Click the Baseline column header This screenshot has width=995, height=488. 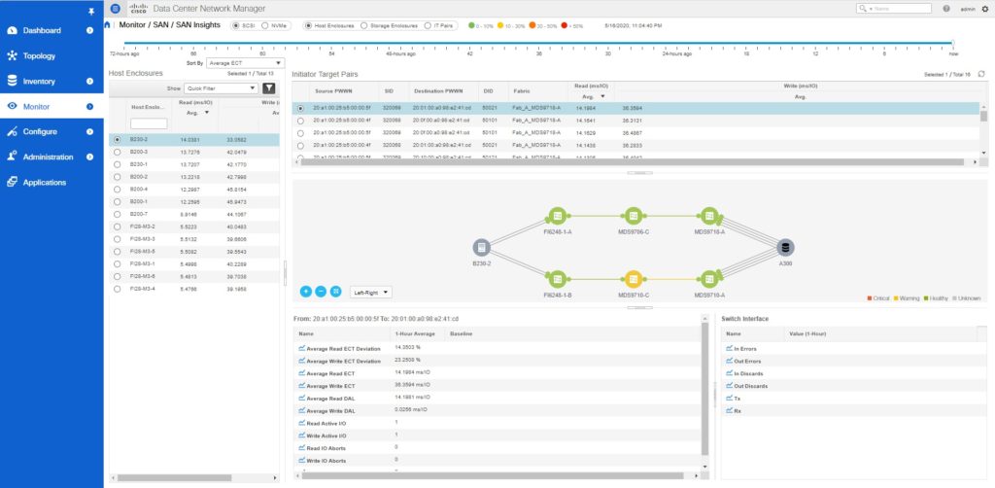[462, 333]
